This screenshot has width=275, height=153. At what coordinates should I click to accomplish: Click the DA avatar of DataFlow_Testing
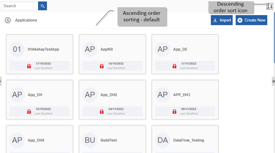163,140
